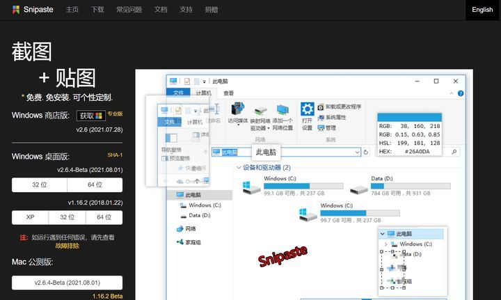The image size is (501, 300).
Task: Click the HEX #26A0DA value
Action: click(417, 152)
